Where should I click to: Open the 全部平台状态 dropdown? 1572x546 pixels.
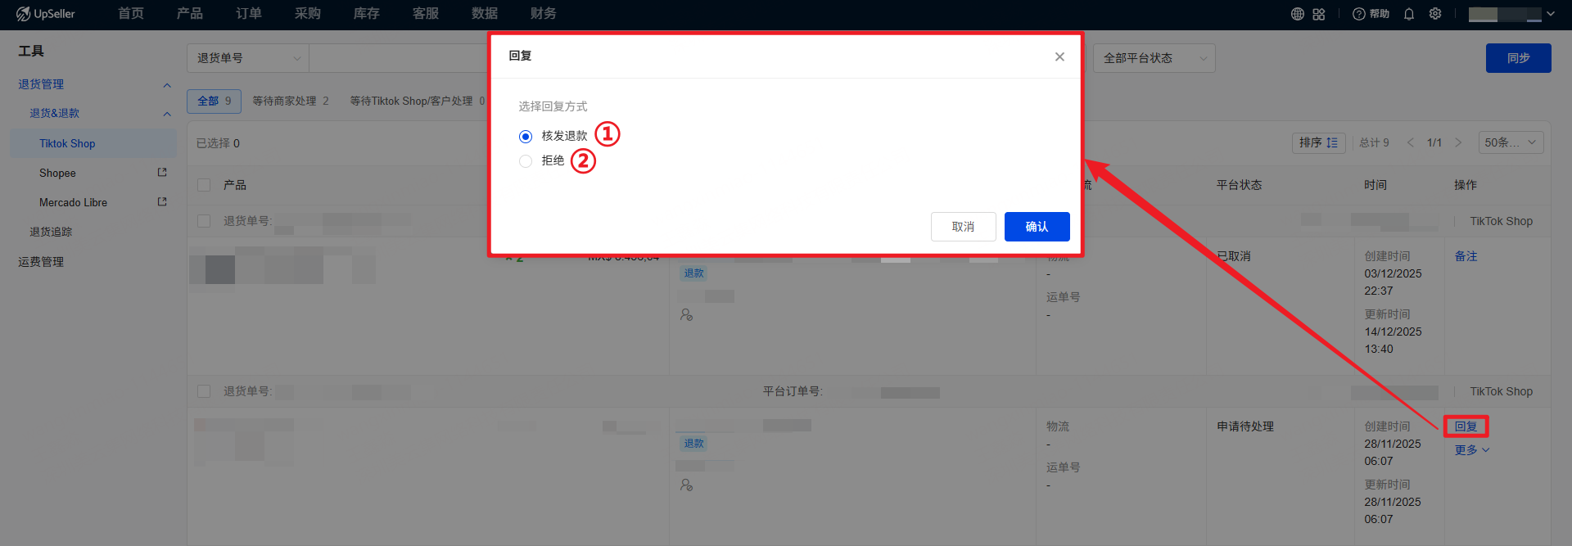tap(1154, 58)
